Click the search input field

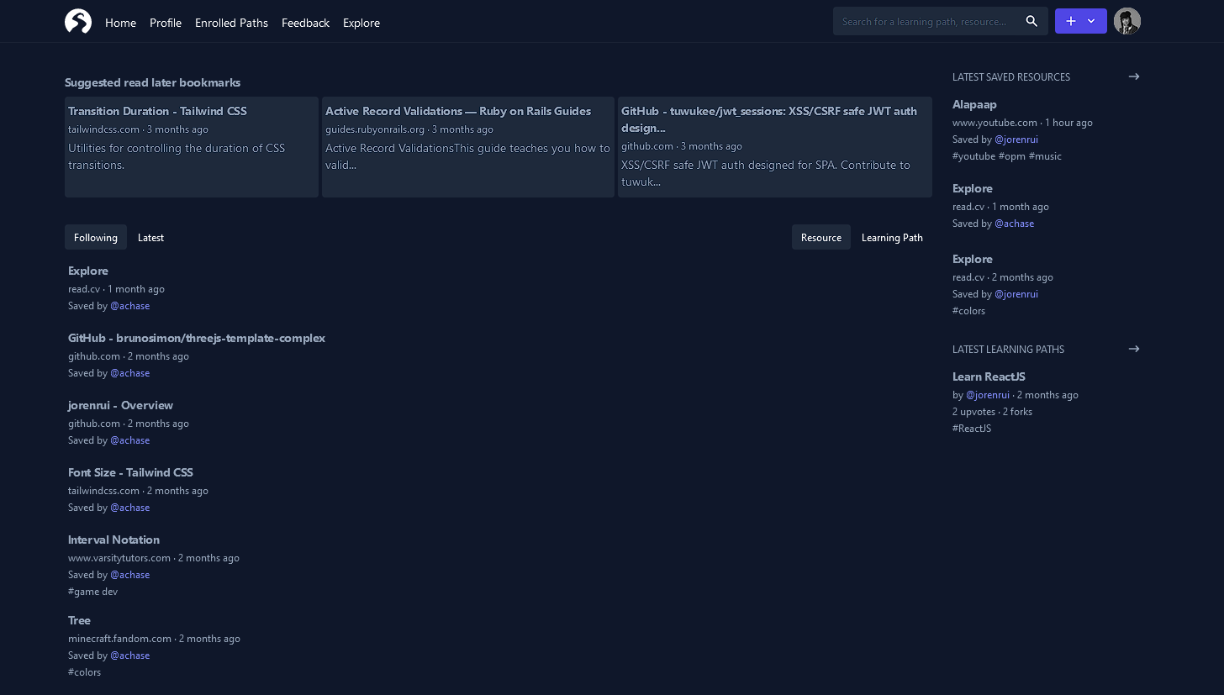point(925,21)
